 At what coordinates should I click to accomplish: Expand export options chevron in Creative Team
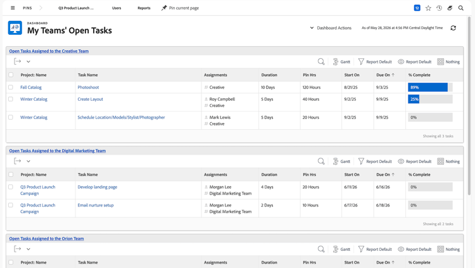click(x=28, y=61)
